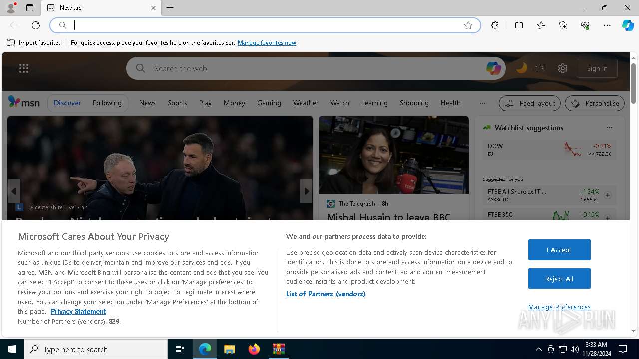The height and width of the screenshot is (359, 639).
Task: Click I Accept cookies button
Action: [559, 250]
